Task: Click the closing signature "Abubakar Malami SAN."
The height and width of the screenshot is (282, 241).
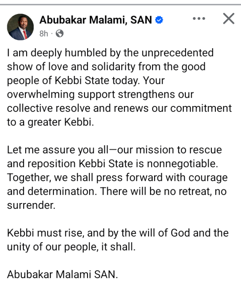Action: [x=63, y=275]
